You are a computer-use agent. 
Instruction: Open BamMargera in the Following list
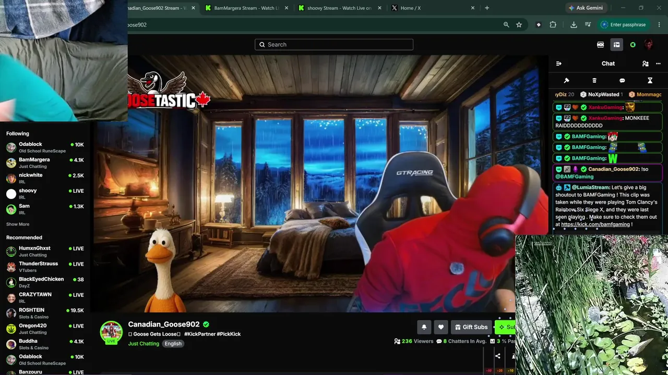pyautogui.click(x=45, y=163)
